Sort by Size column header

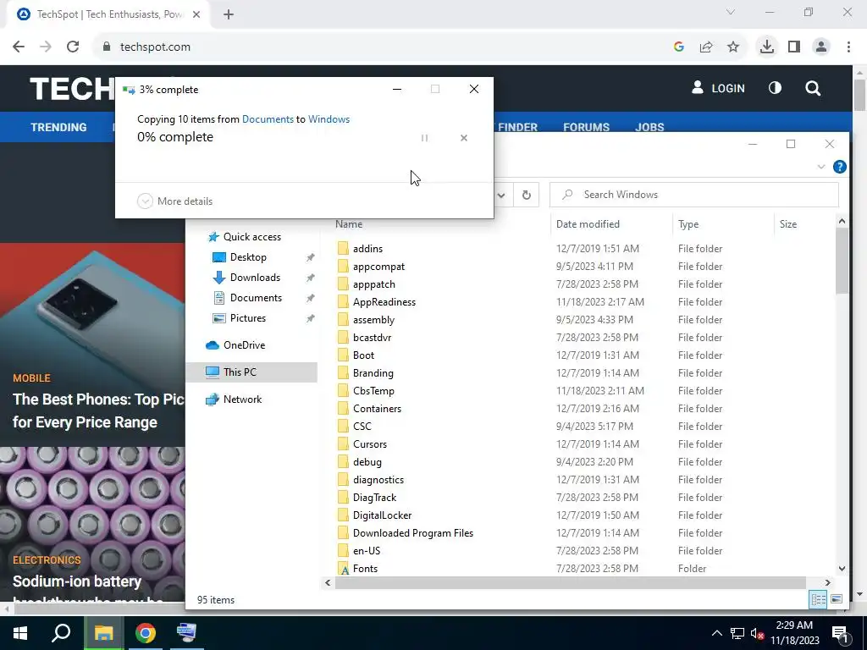tap(788, 224)
